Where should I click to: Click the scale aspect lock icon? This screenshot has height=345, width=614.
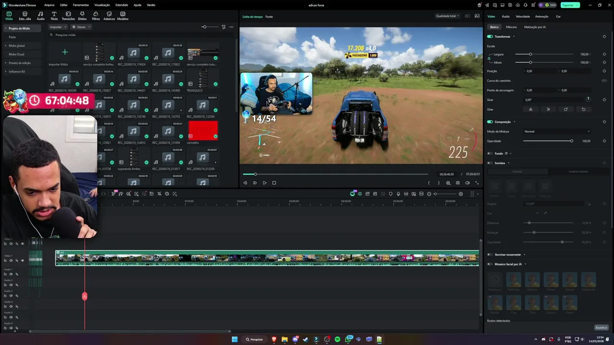489,58
